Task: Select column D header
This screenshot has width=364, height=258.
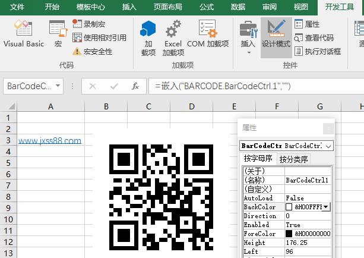Action: tap(192, 106)
